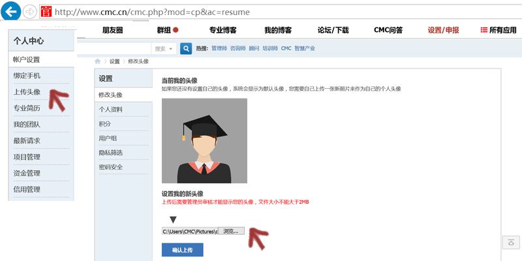Open the 设置/申报 nav item

click(x=444, y=30)
